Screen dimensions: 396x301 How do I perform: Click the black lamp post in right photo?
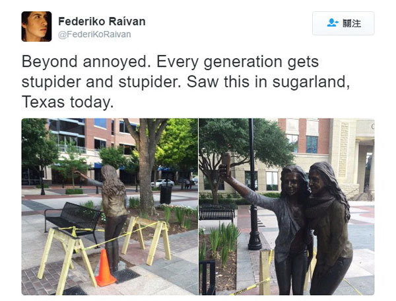coord(253,185)
